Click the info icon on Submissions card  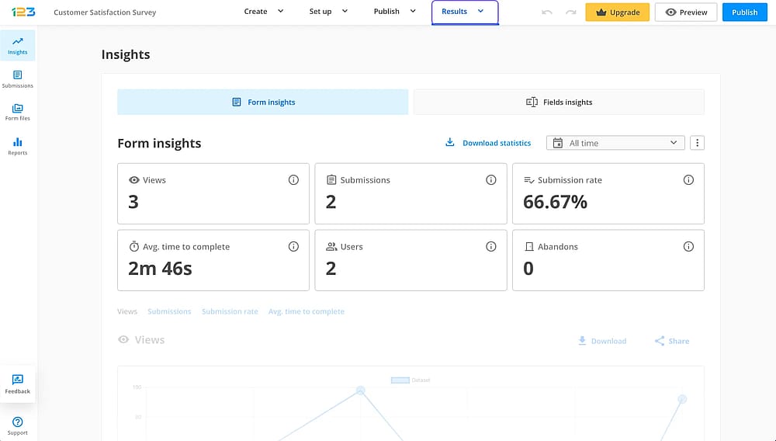[491, 179]
